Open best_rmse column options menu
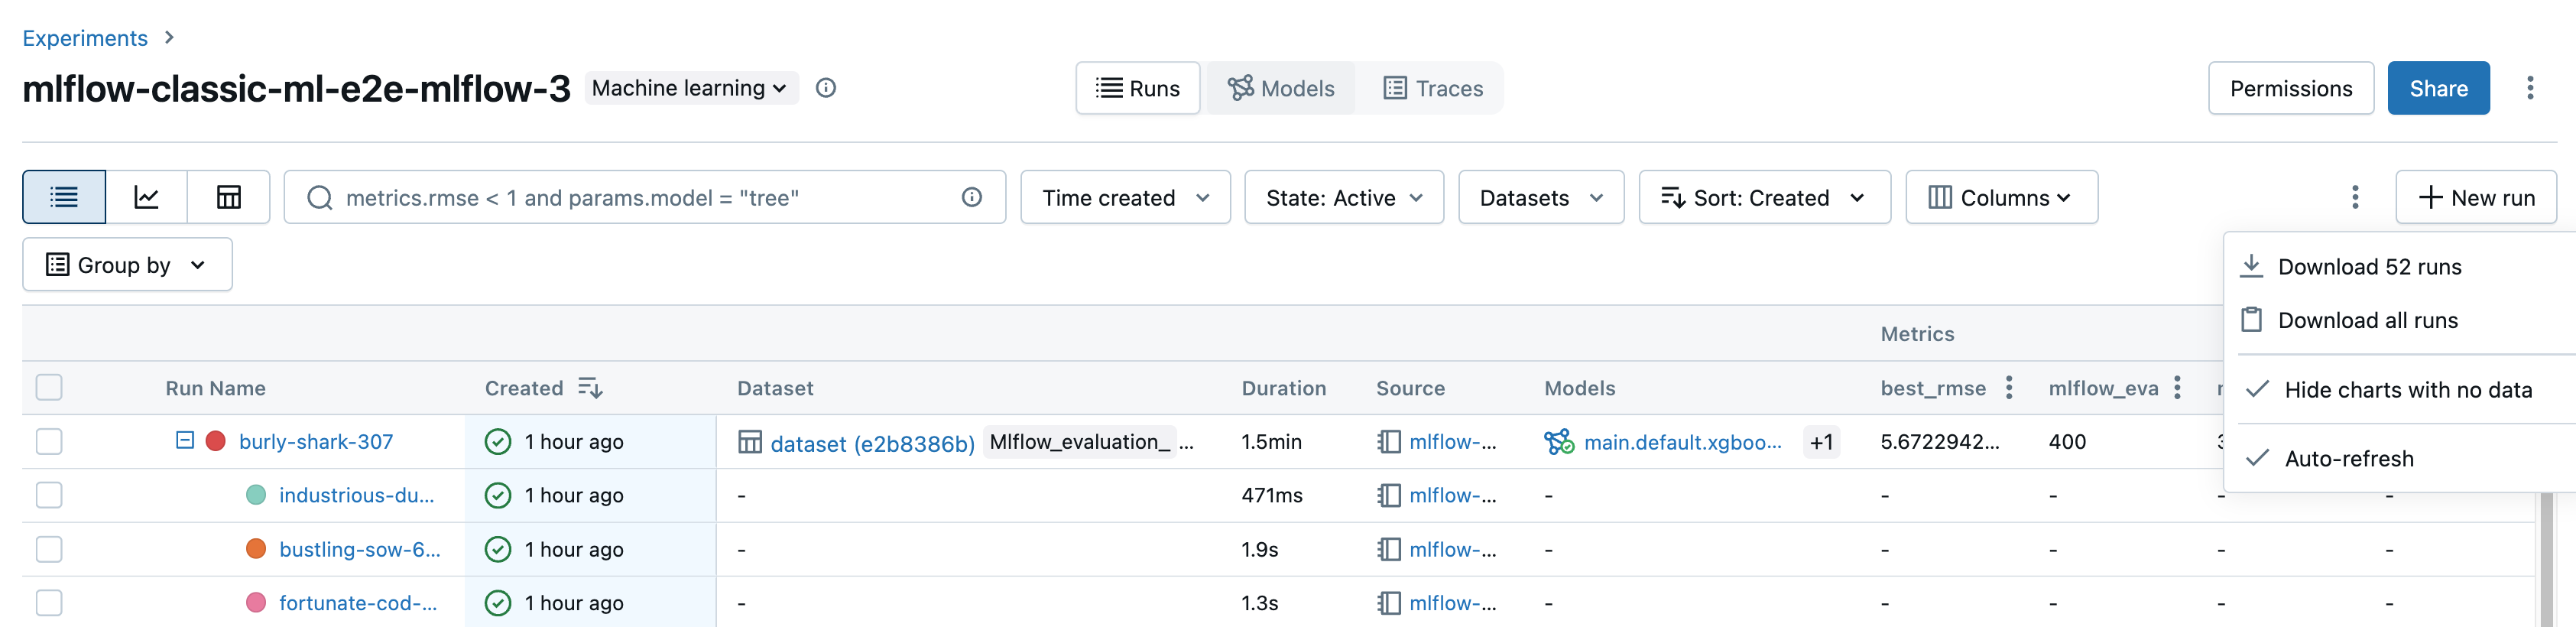This screenshot has height=627, width=2576. pyautogui.click(x=2008, y=388)
